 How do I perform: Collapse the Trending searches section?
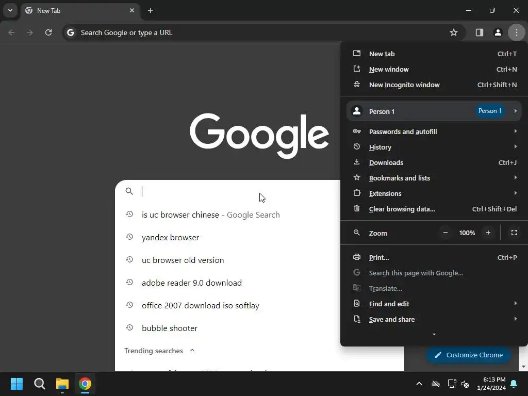(192, 351)
